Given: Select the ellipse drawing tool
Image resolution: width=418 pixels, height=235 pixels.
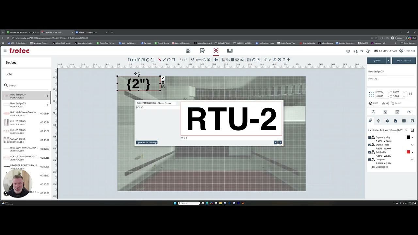Looking at the screenshot, I should point(169,60).
